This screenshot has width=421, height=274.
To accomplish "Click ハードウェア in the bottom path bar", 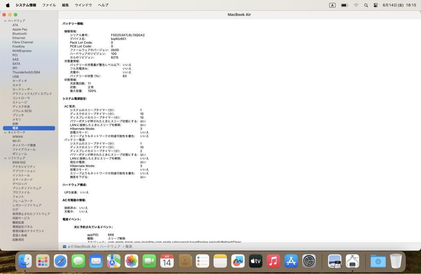I will [110, 246].
